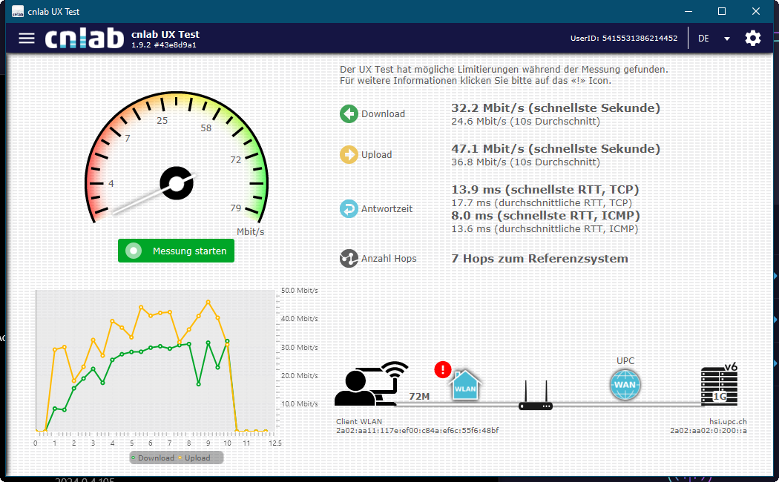Click the Anzahl Hops icon
Screen dimensions: 779x482
pos(349,259)
